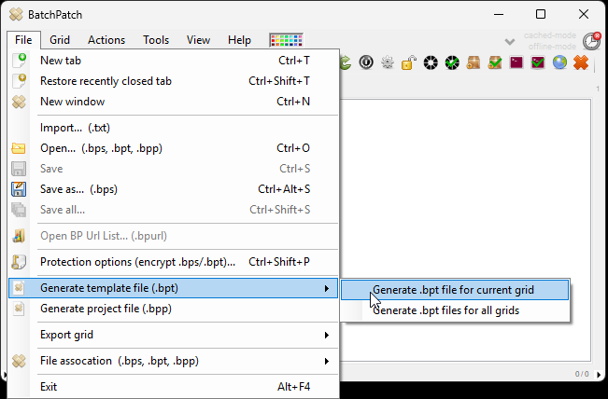Open the Help menu
This screenshot has width=608, height=399.
click(x=239, y=40)
